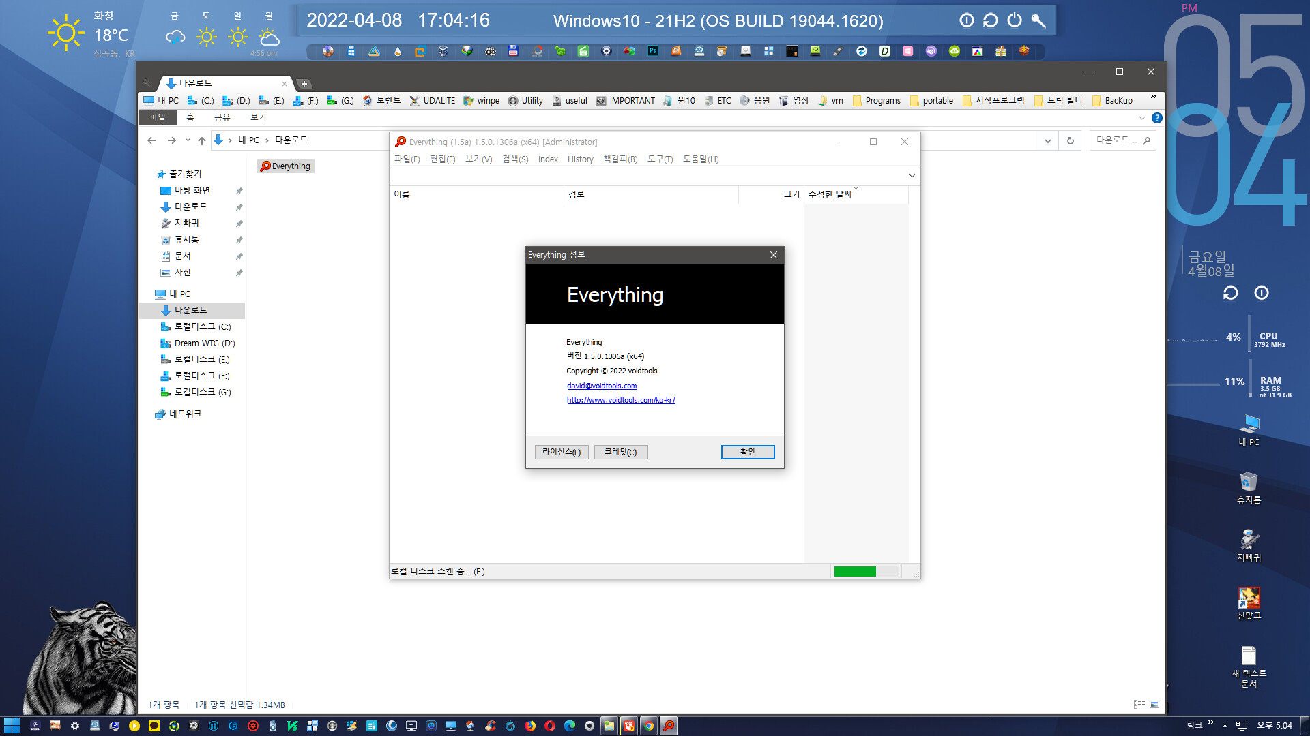The height and width of the screenshot is (736, 1310).
Task: Sort by the 수정한 날짜 column header
Action: [x=856, y=194]
